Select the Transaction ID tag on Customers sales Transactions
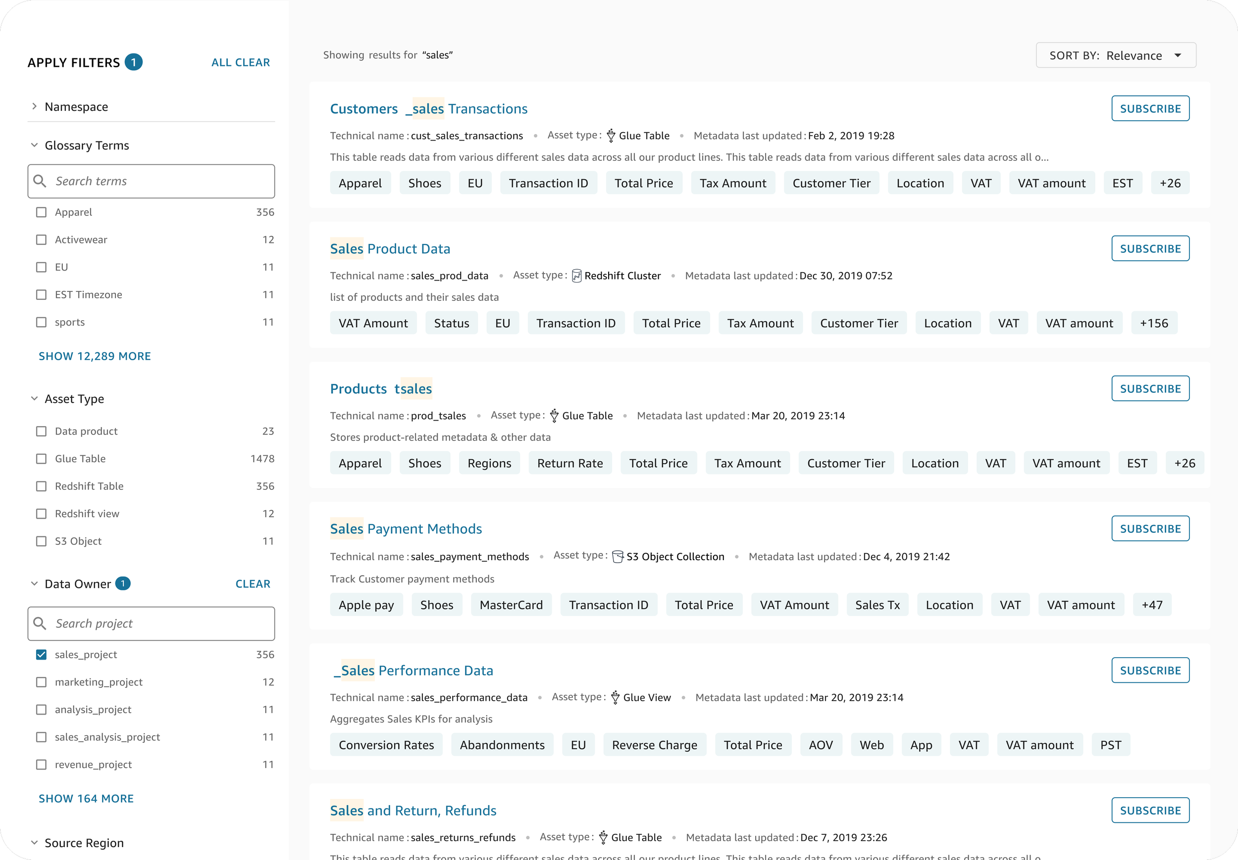 [548, 183]
